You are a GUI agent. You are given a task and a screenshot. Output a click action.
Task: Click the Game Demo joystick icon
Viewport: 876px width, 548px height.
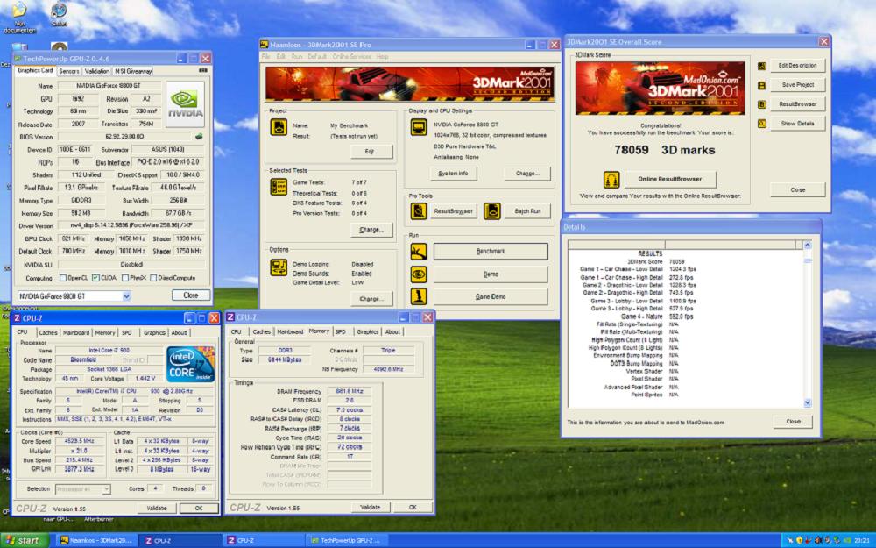click(419, 295)
